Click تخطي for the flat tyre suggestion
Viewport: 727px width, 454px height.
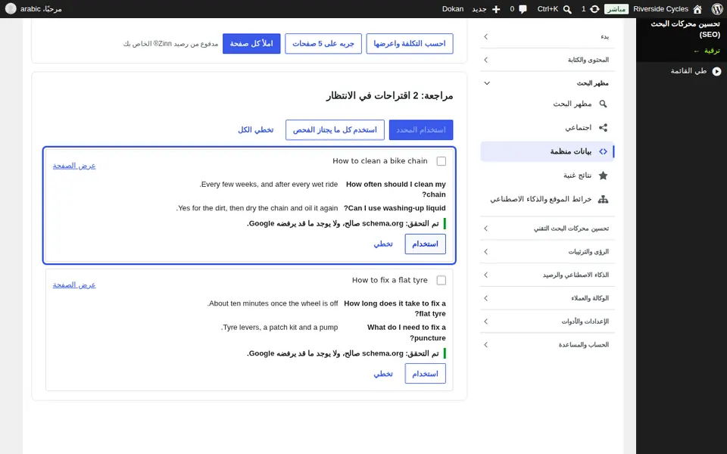[x=383, y=374]
